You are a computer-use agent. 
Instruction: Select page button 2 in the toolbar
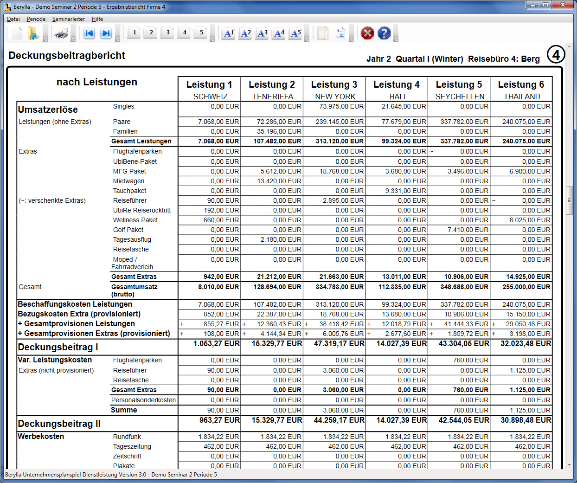[151, 32]
